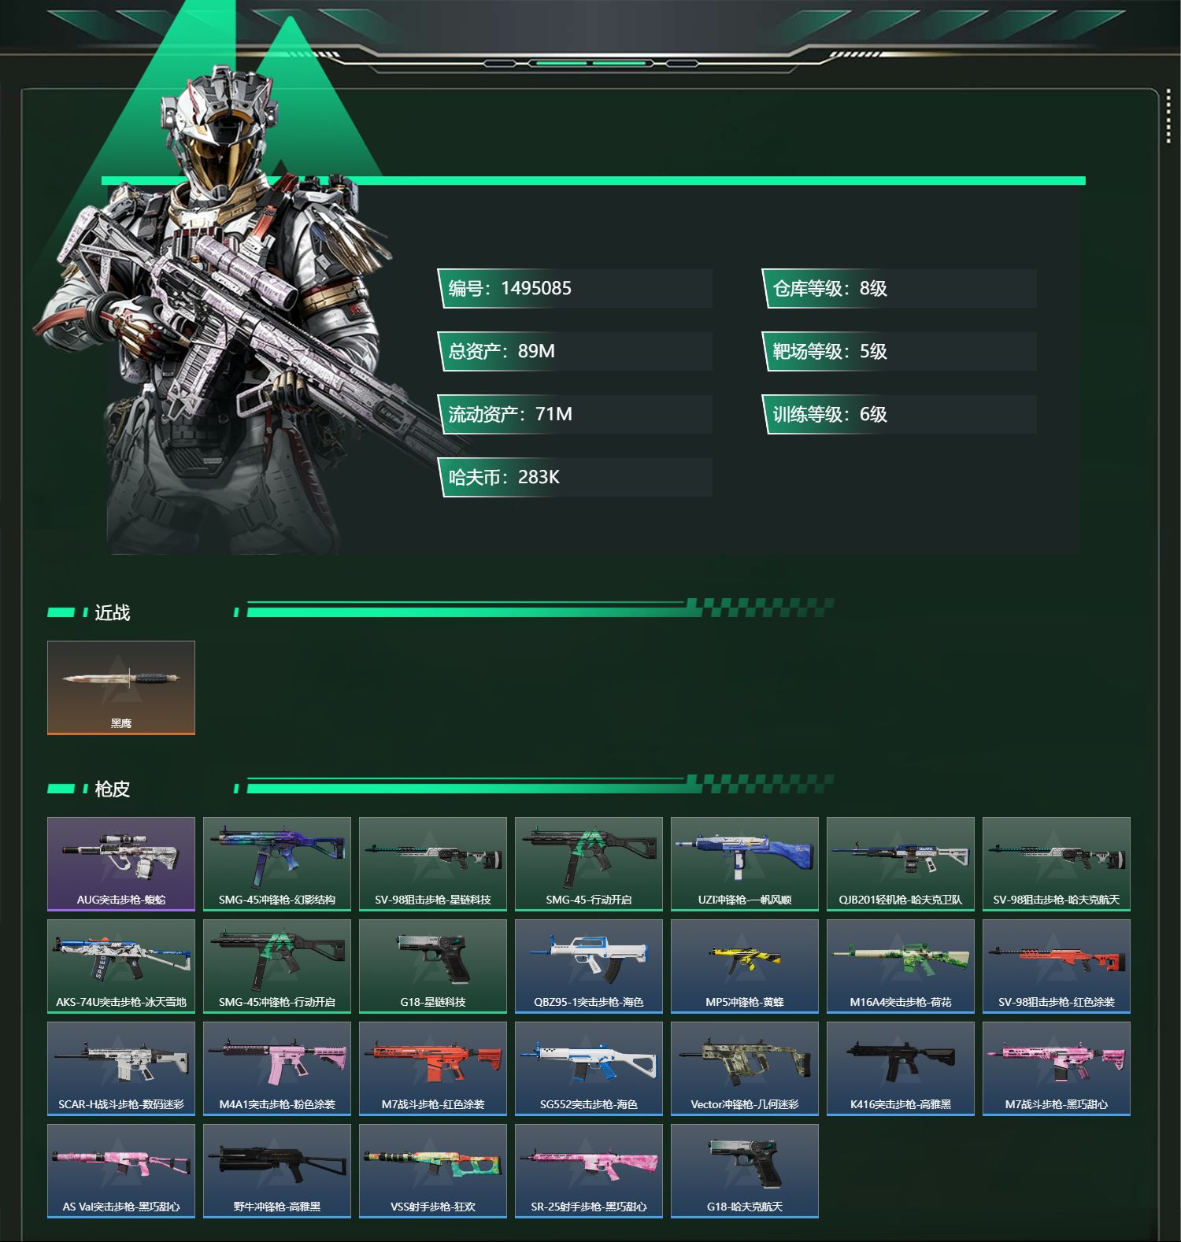Click the 近战 section heading
The height and width of the screenshot is (1242, 1181).
point(112,612)
